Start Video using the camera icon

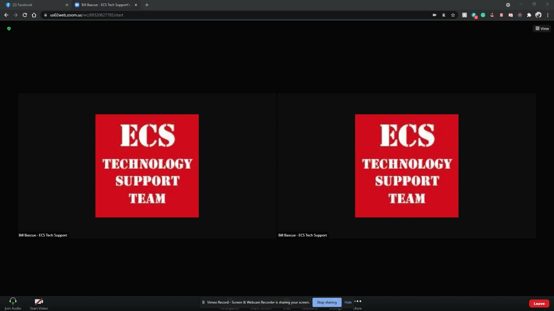point(38,303)
